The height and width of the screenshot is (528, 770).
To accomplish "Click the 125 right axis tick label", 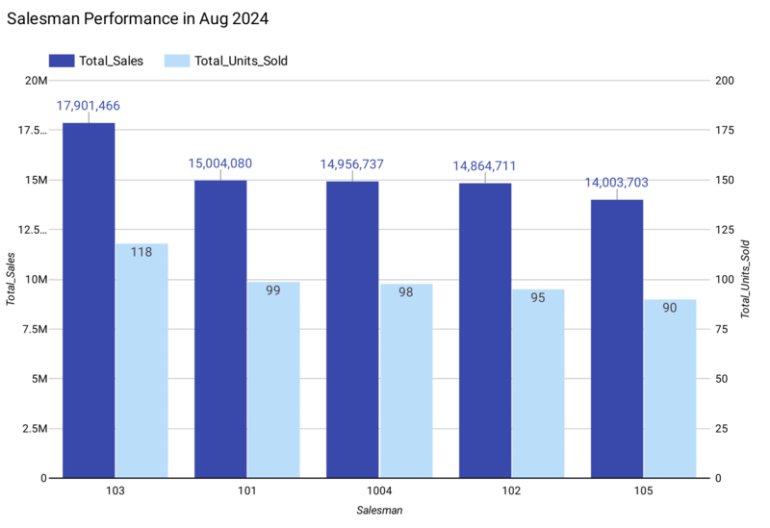I will tap(725, 230).
